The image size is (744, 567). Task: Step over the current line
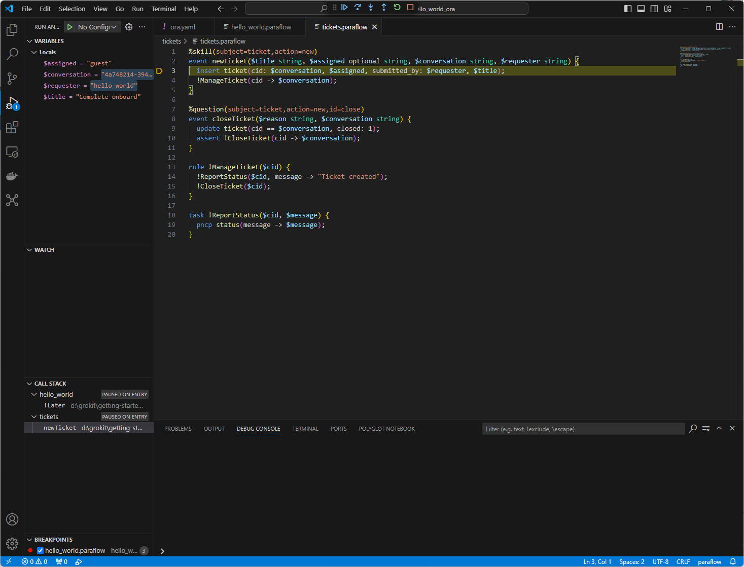357,7
